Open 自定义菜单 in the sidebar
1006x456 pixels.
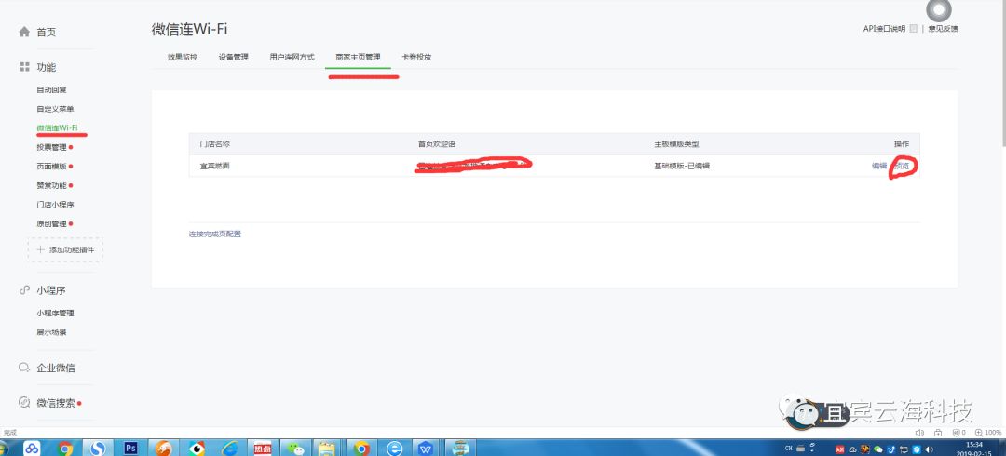55,109
